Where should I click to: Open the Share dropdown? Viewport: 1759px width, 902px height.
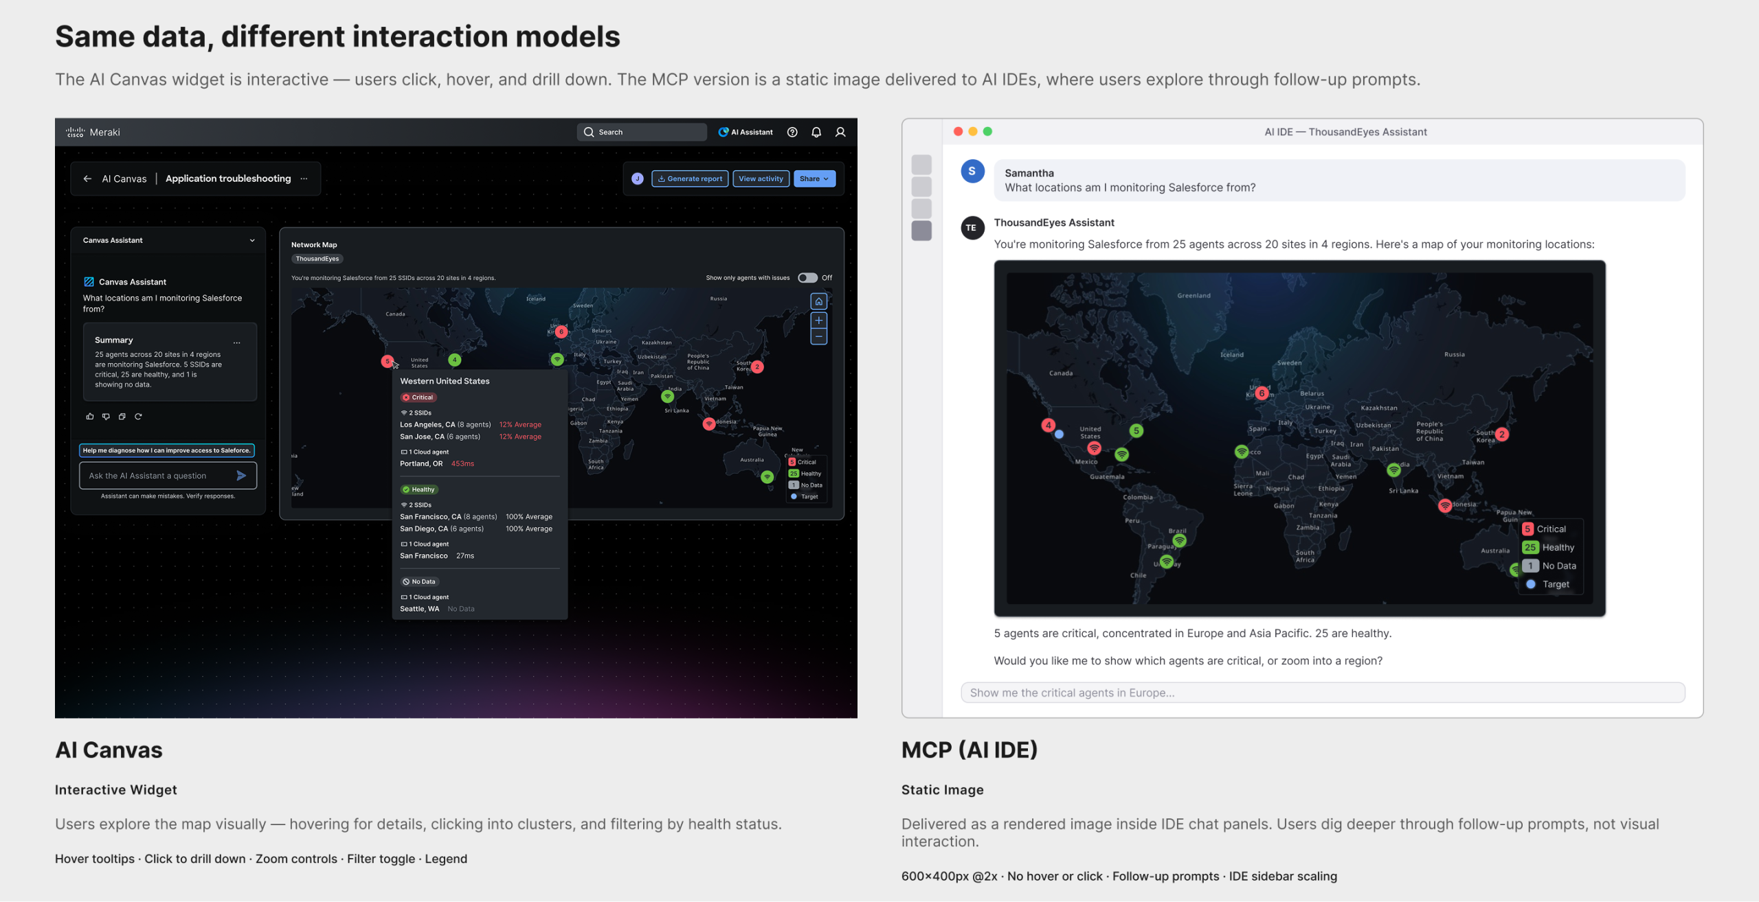(x=814, y=178)
